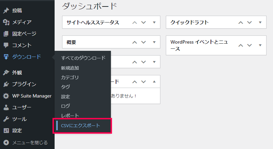Image resolution: width=273 pixels, height=149 pixels.
Task: Click the ダッシュボード page title
Action: [89, 6]
